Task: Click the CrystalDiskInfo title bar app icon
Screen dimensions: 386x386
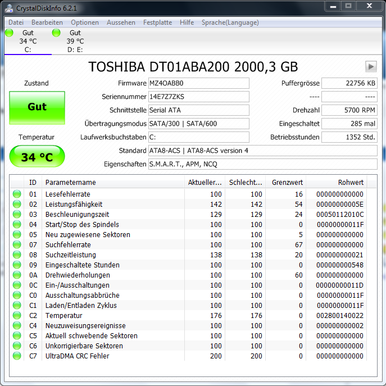Action: (9, 8)
